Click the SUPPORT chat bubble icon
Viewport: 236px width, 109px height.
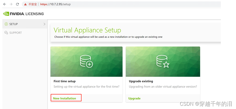[6, 33]
